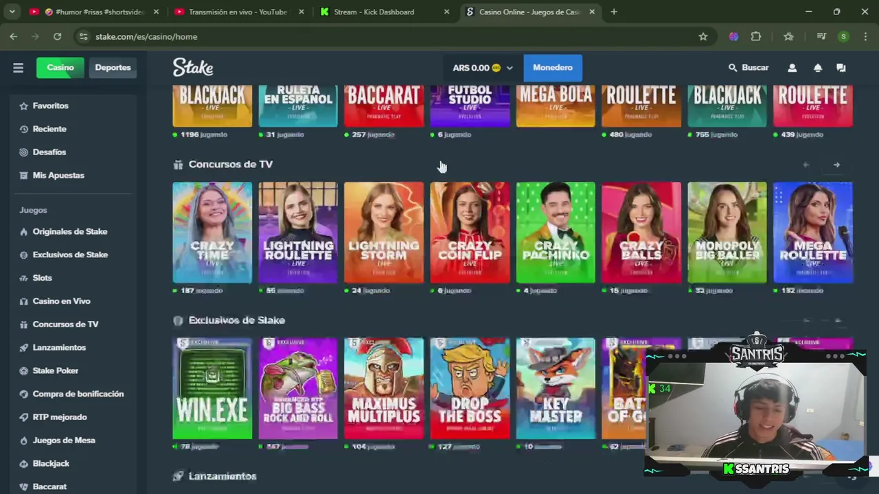The height and width of the screenshot is (494, 879).
Task: Open a new browser tab
Action: [614, 12]
